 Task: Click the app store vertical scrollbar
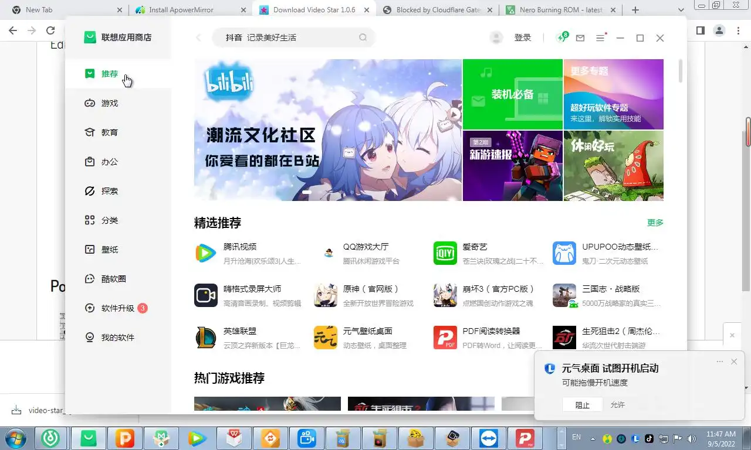tap(681, 70)
